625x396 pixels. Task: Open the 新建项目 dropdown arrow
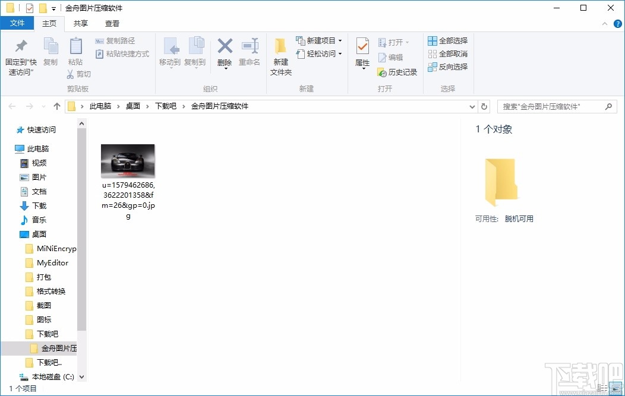[x=339, y=40]
